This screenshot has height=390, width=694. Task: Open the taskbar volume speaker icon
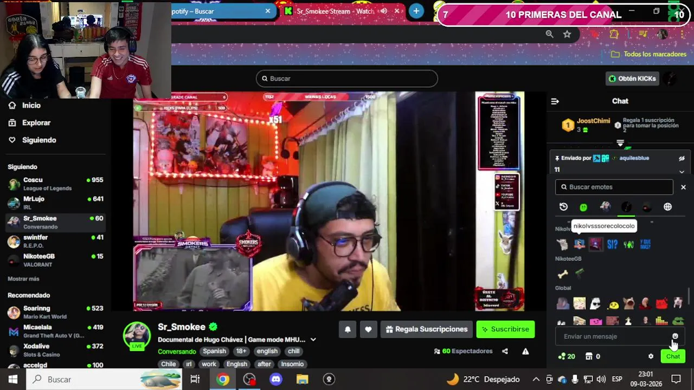pyautogui.click(x=601, y=379)
